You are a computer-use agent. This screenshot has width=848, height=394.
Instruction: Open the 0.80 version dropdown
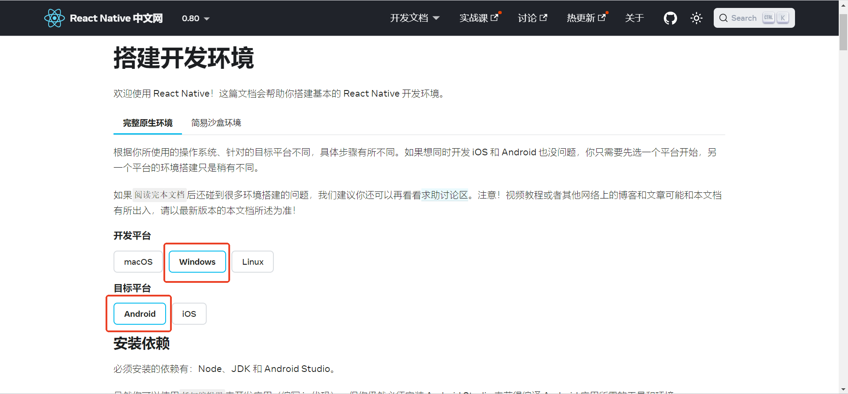tap(196, 18)
